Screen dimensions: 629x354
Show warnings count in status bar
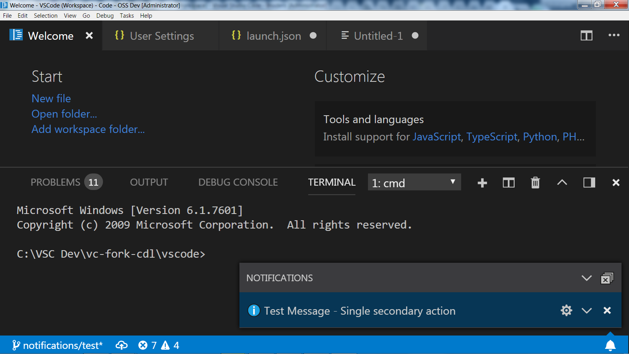(170, 345)
